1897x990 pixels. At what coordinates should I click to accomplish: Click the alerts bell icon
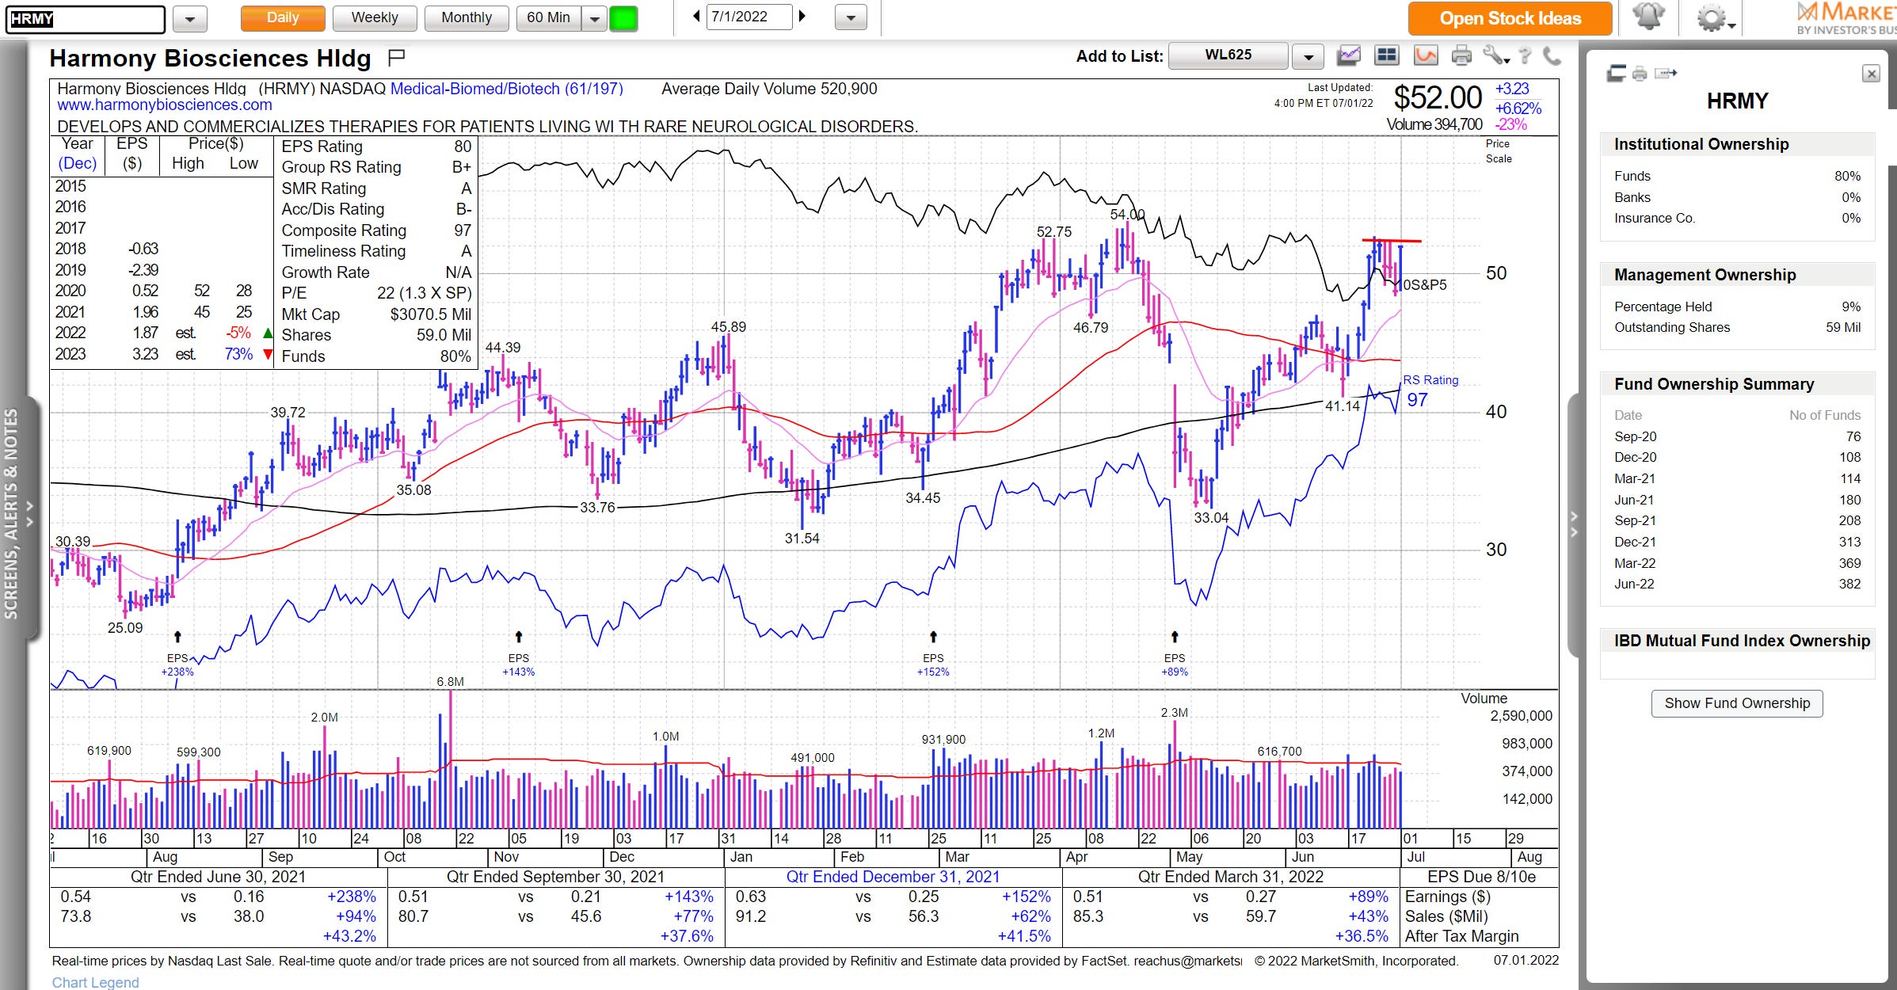click(x=1649, y=17)
